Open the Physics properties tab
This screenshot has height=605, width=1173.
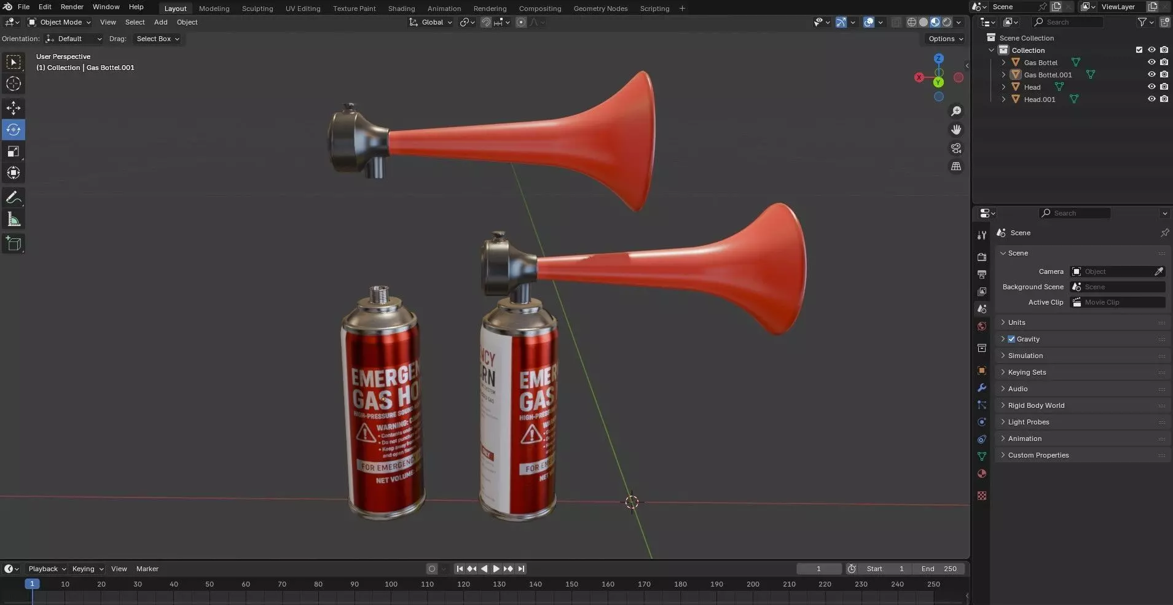click(982, 422)
